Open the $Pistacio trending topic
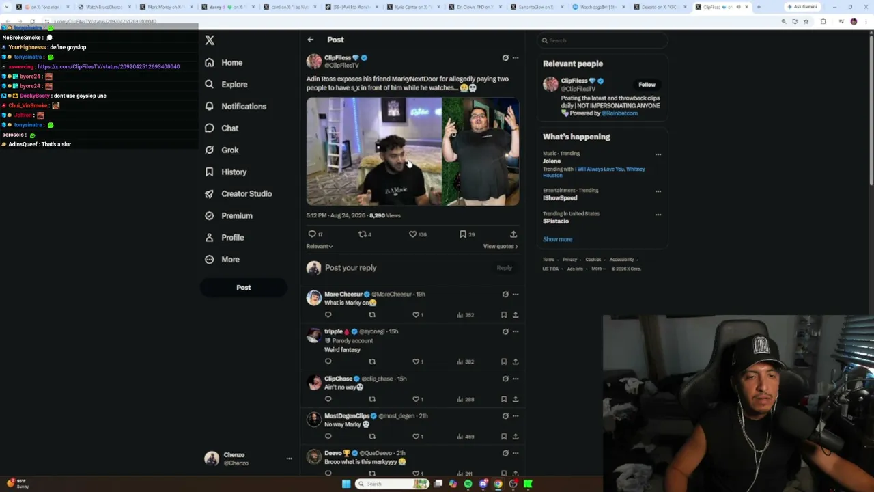This screenshot has height=492, width=874. 556,221
